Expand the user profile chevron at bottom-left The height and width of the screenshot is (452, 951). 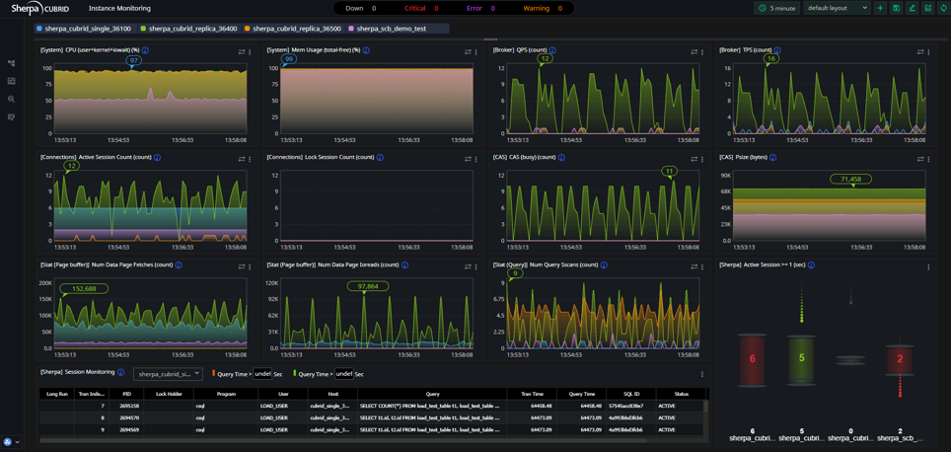(x=17, y=443)
